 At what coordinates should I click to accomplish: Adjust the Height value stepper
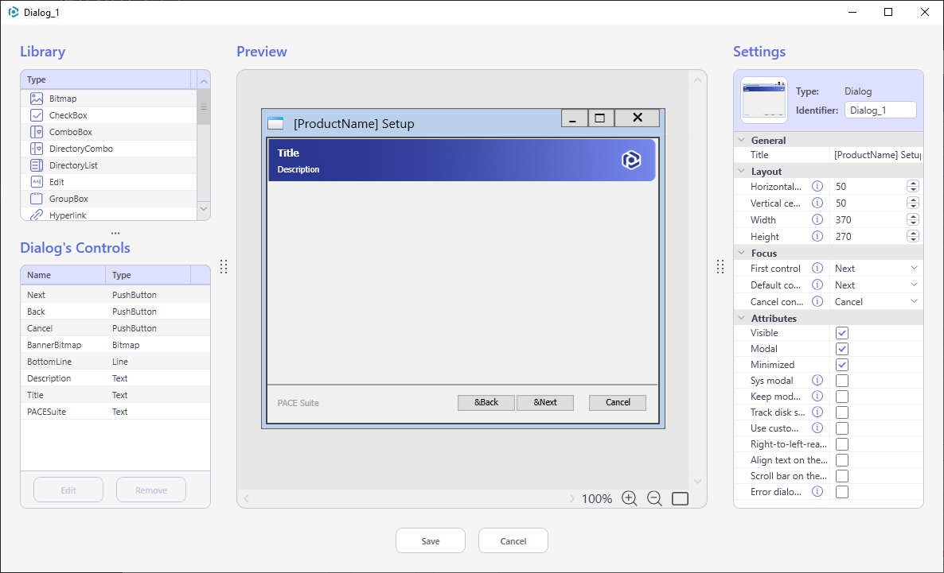point(913,236)
